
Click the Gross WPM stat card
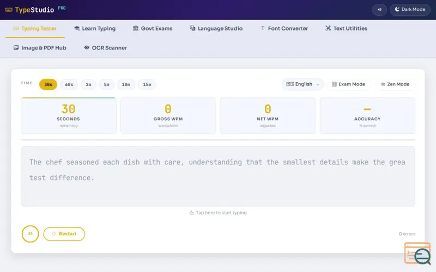tap(168, 115)
